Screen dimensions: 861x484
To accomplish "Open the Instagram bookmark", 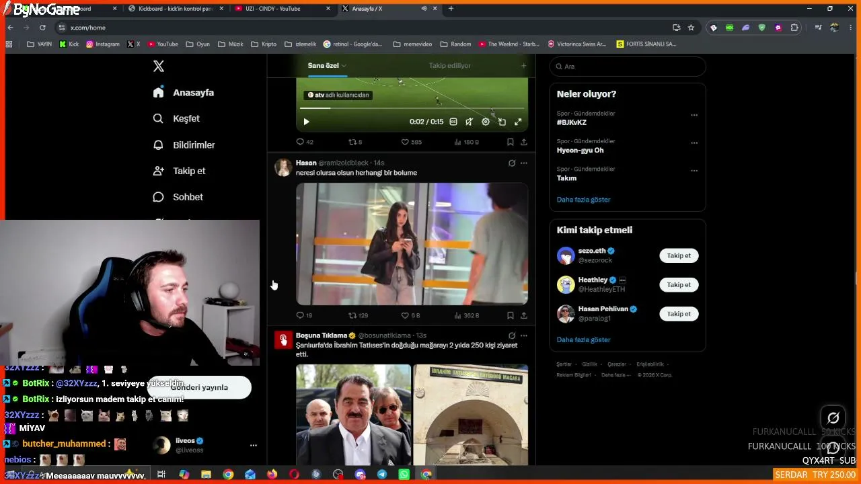I will point(103,44).
